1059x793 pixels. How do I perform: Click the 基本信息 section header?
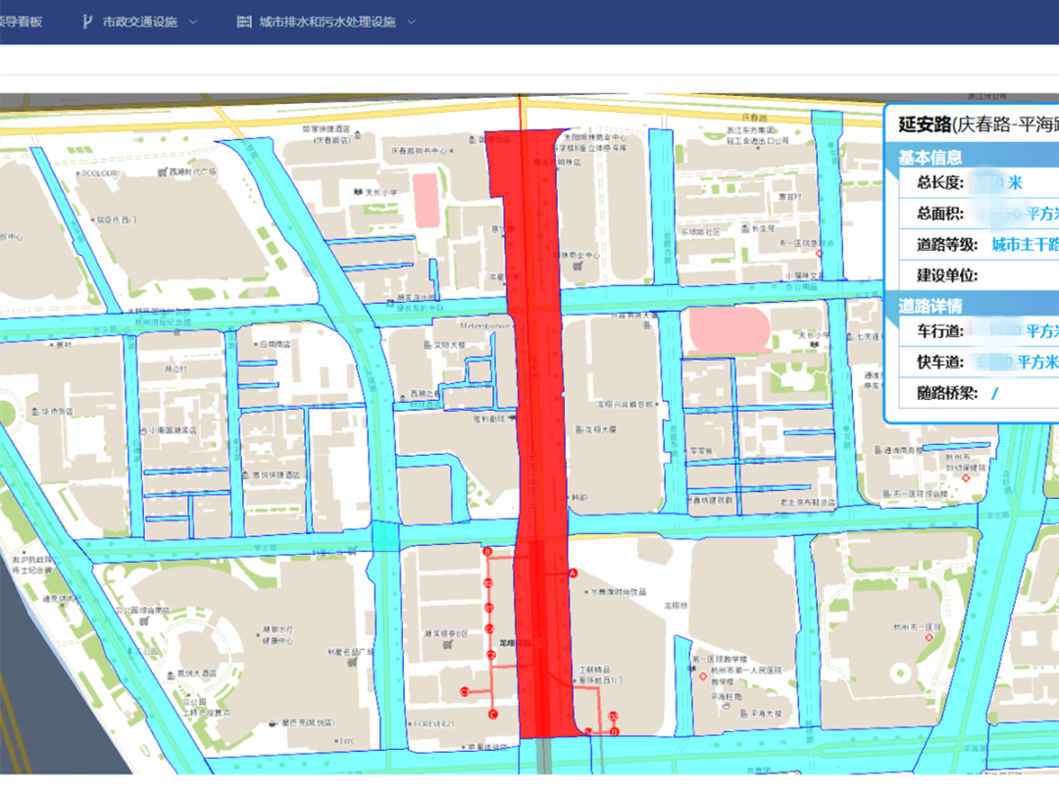[931, 157]
